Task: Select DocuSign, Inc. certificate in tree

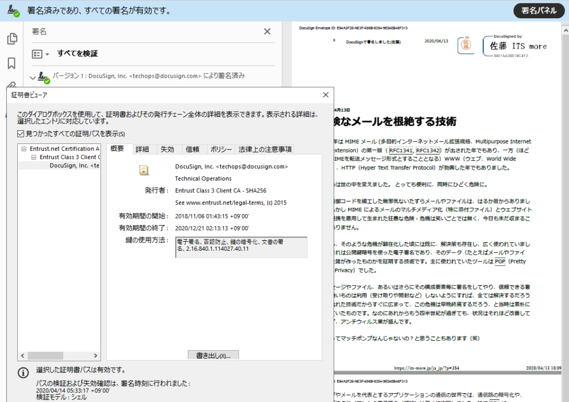Action: click(74, 166)
